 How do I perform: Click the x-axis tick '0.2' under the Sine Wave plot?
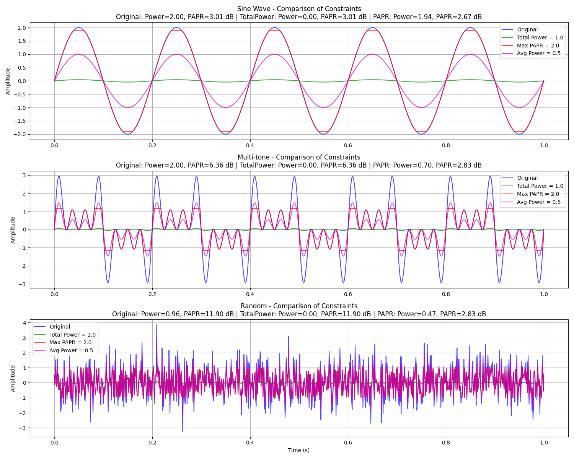[x=152, y=146]
